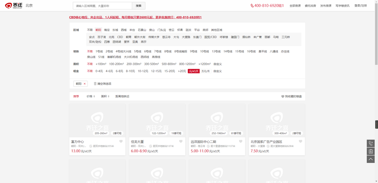The image size is (378, 183).
Task: Open the 富力中心 listing thumbnail
Action: click(97, 121)
